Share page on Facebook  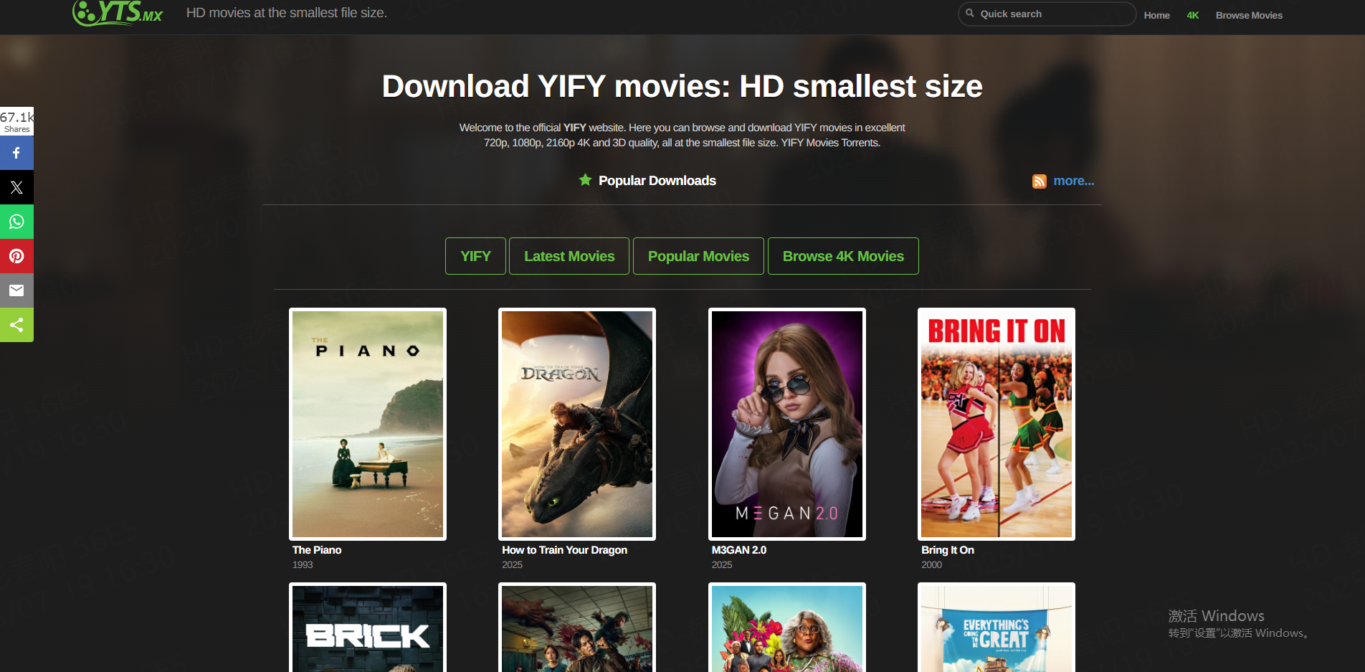click(x=16, y=153)
